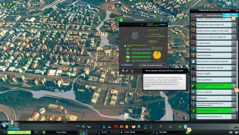Enable the Запрет на ДВС checkbox
This screenshot has height=135, width=239.
click(x=234, y=74)
